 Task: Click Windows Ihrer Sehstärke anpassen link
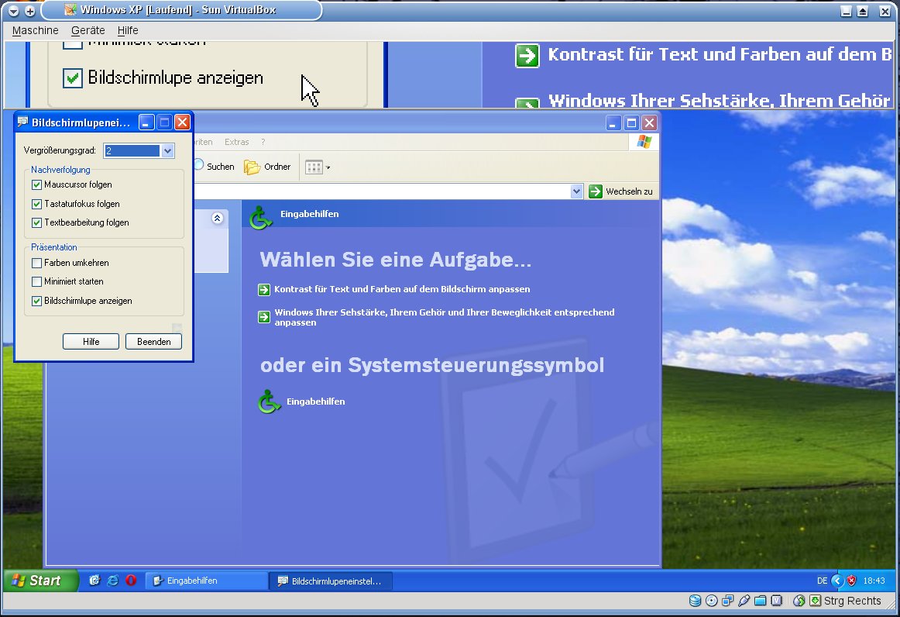pos(445,317)
